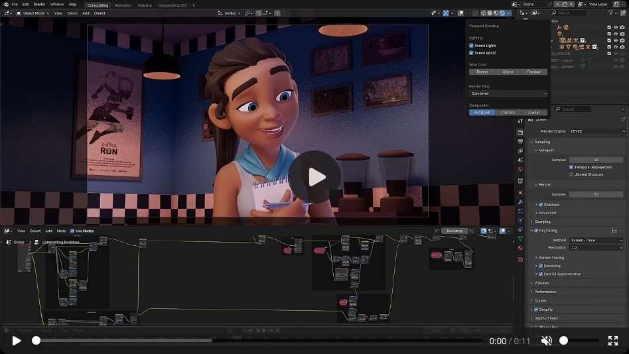Open the Modifiers wrench tab in Properties
The image size is (629, 354).
(521, 202)
